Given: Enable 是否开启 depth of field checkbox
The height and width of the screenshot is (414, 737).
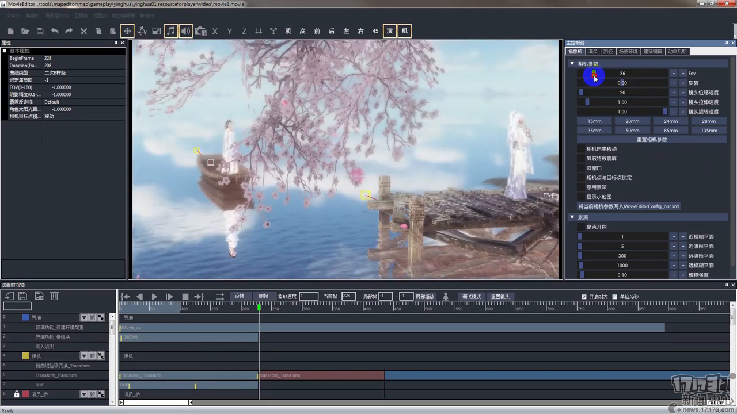Looking at the screenshot, I should click(x=580, y=227).
